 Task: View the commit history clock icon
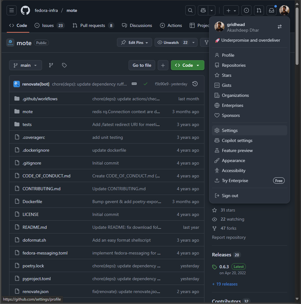[195, 84]
